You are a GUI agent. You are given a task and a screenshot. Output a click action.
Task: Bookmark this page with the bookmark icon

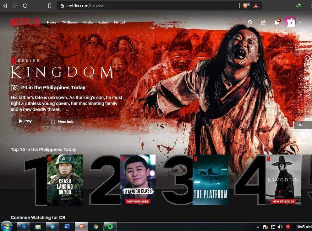coord(50,6)
